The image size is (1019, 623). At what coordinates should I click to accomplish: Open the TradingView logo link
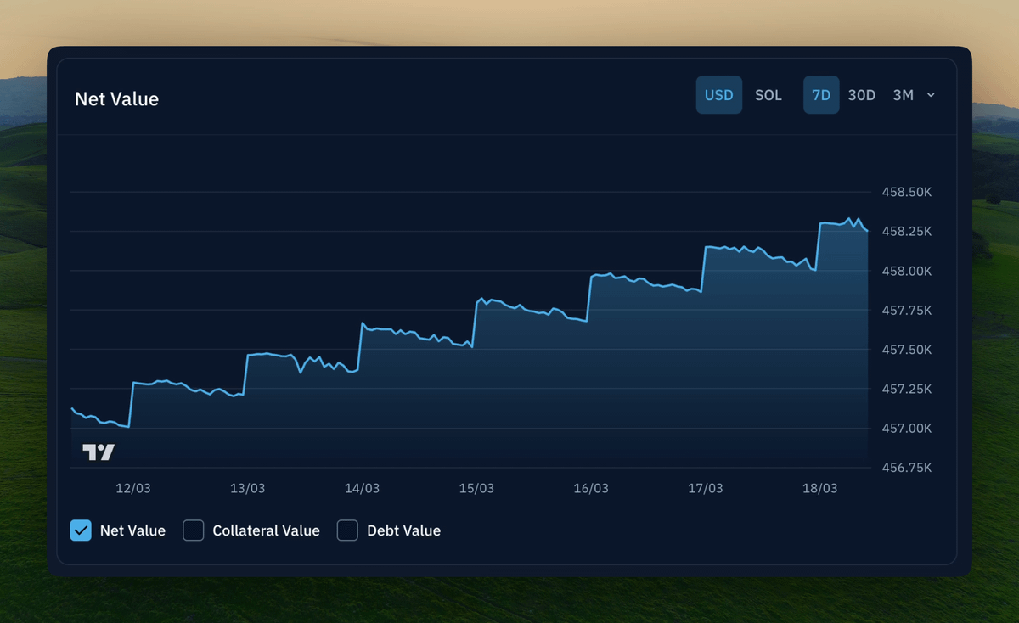pos(99,452)
